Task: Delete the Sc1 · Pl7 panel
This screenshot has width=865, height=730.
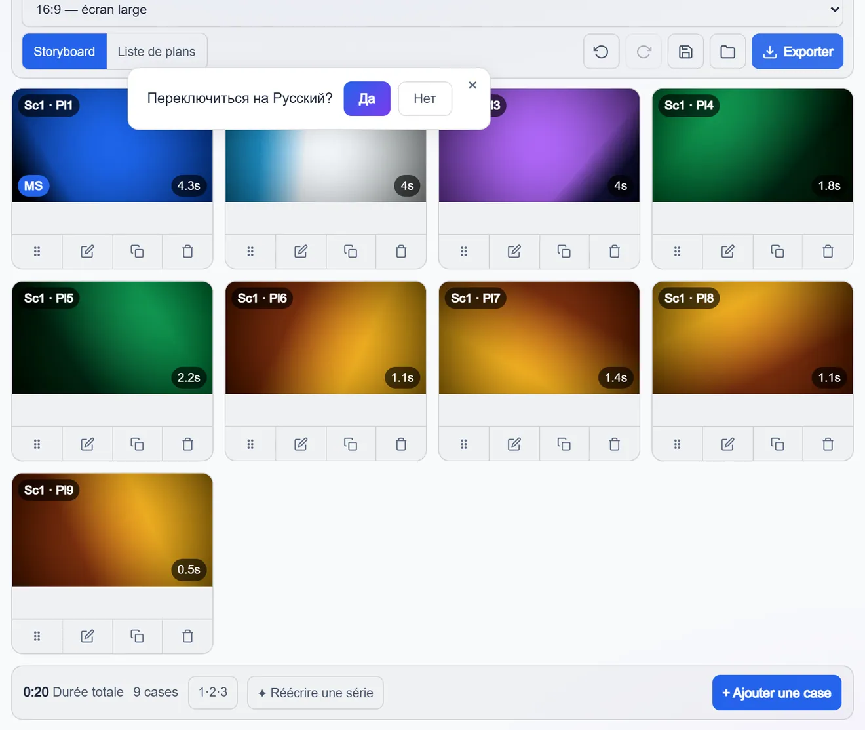Action: 614,444
